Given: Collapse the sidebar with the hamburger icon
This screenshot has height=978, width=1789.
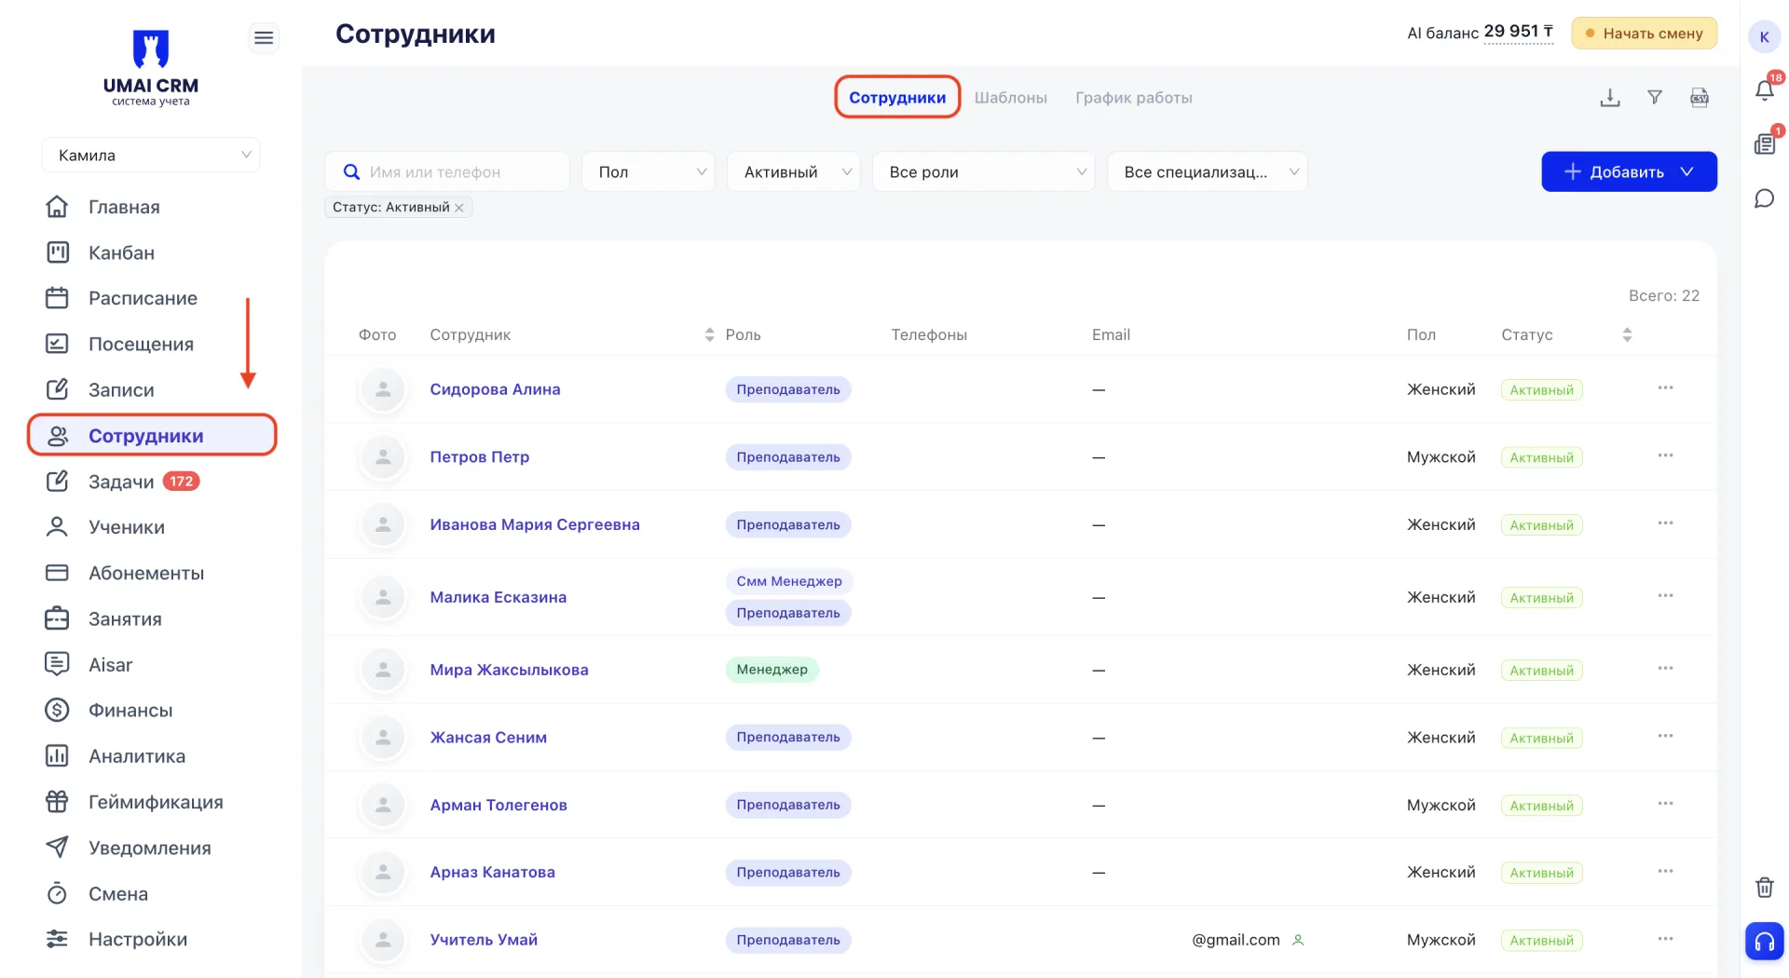Looking at the screenshot, I should click(264, 37).
